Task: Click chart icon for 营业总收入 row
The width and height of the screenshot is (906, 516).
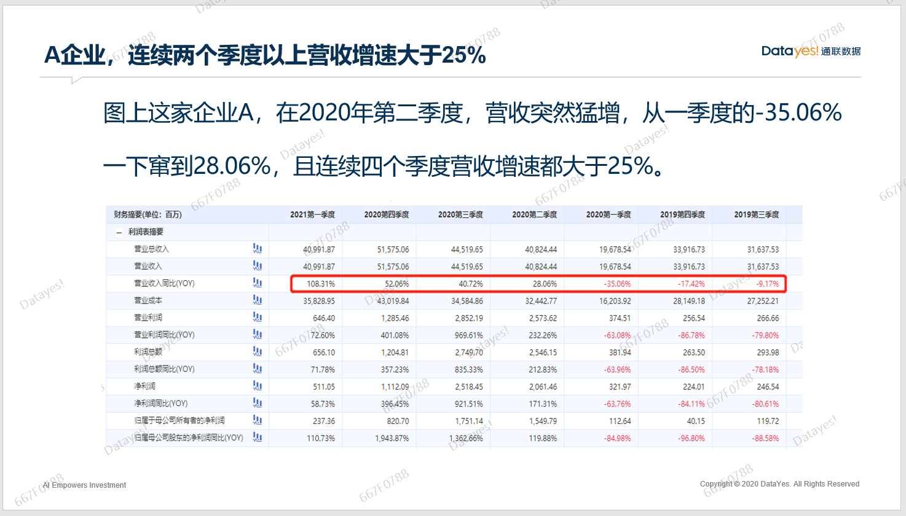Action: [x=257, y=249]
